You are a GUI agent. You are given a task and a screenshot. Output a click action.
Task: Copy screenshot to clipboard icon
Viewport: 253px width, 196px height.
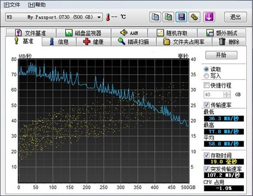point(168,17)
